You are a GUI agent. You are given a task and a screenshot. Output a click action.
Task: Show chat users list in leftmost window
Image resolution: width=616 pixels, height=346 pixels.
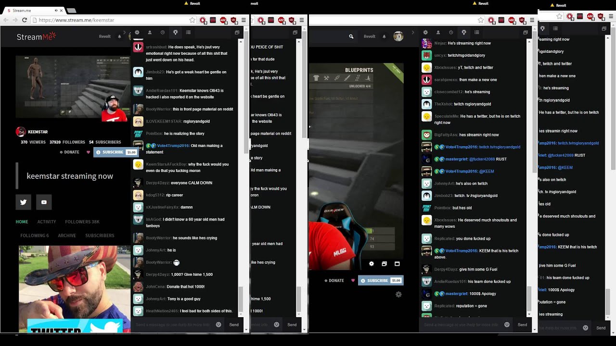[150, 33]
